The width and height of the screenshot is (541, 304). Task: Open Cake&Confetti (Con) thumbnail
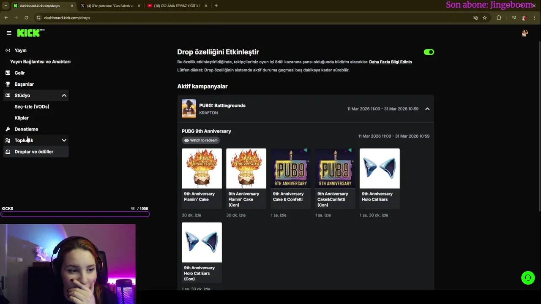(x=335, y=168)
